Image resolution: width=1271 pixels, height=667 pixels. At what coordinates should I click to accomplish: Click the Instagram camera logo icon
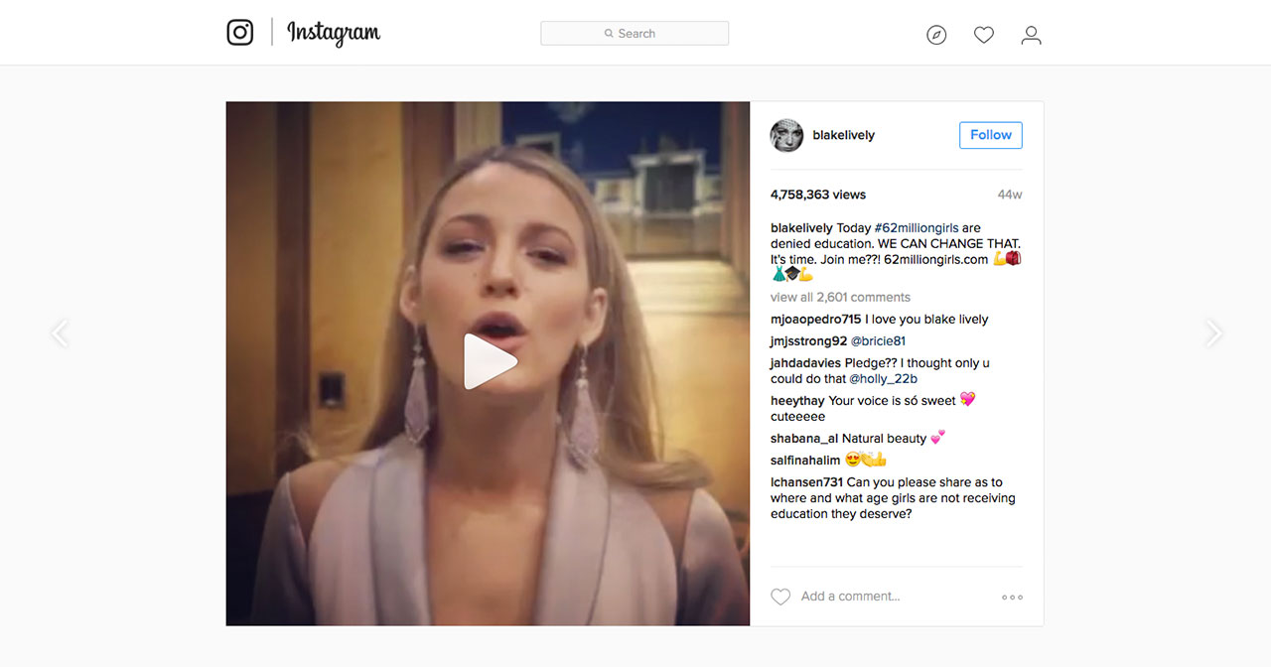tap(240, 33)
